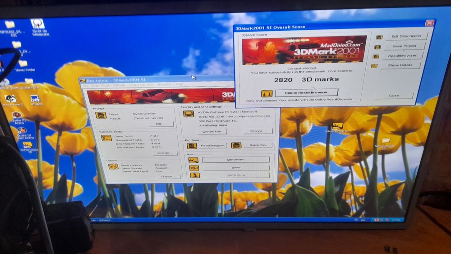Click the icon beside Online ResultBrowser

[x=267, y=93]
